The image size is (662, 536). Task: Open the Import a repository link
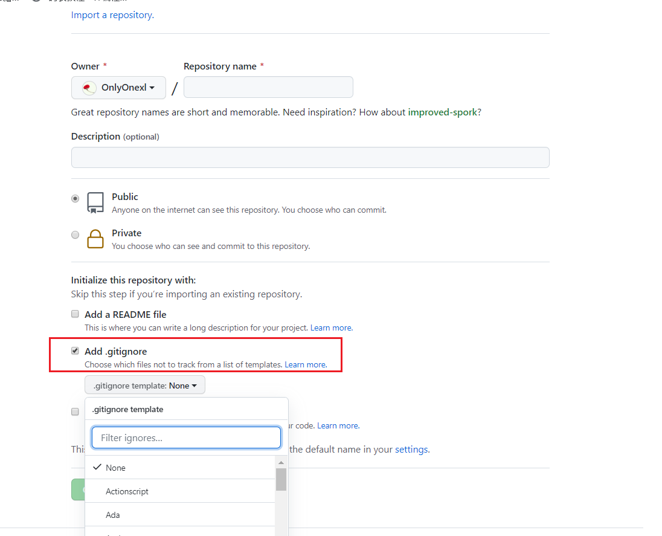112,15
